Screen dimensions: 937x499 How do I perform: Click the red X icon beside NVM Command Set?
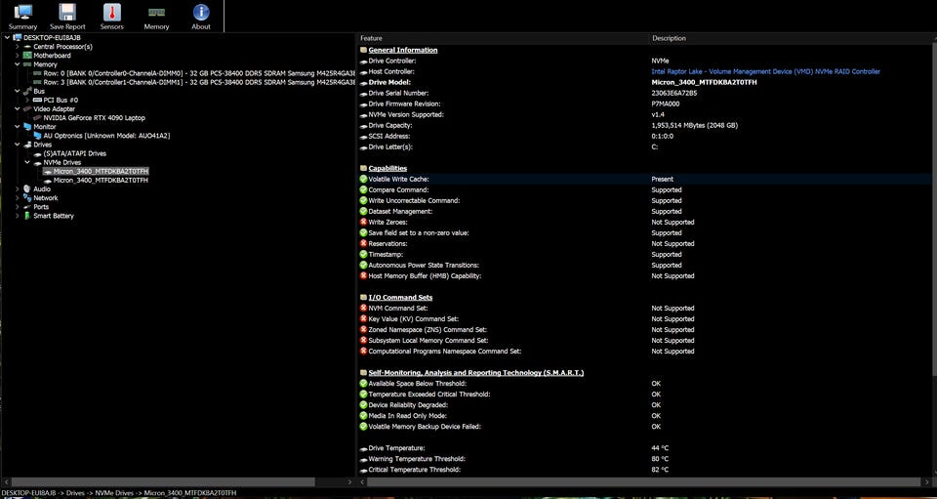point(363,308)
